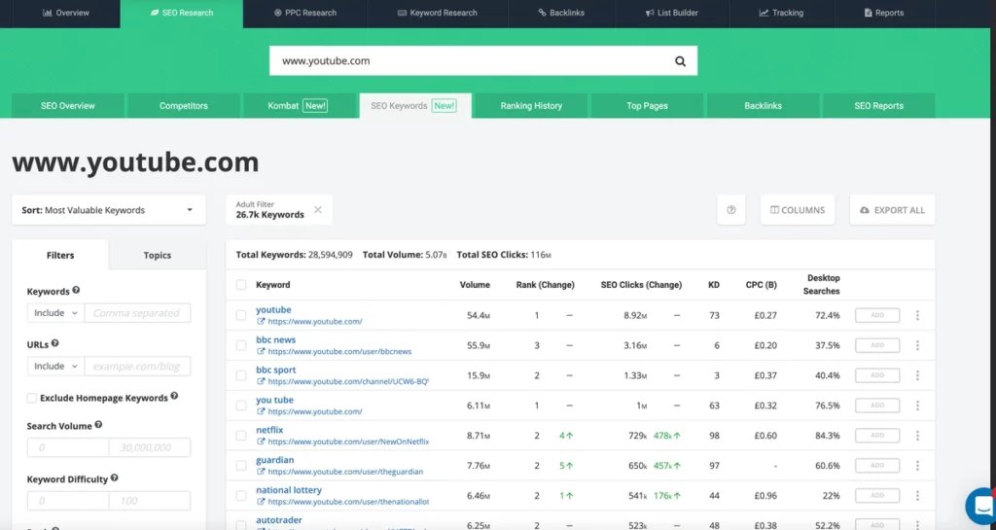Open more options menu for you tube row

(x=917, y=406)
